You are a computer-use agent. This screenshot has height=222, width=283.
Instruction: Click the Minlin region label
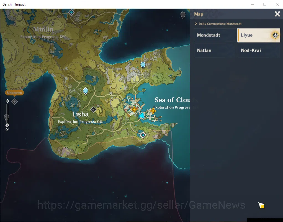[x=43, y=29]
